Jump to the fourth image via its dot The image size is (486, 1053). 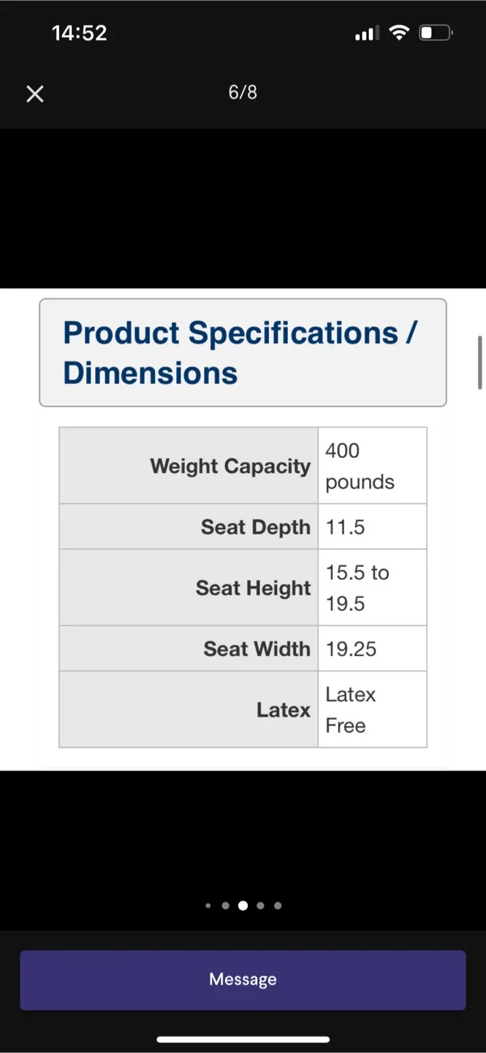pos(260,905)
